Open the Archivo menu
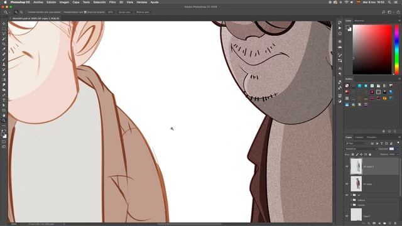 tap(38, 2)
